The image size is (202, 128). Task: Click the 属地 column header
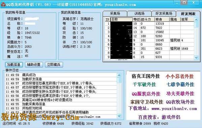click(175, 20)
